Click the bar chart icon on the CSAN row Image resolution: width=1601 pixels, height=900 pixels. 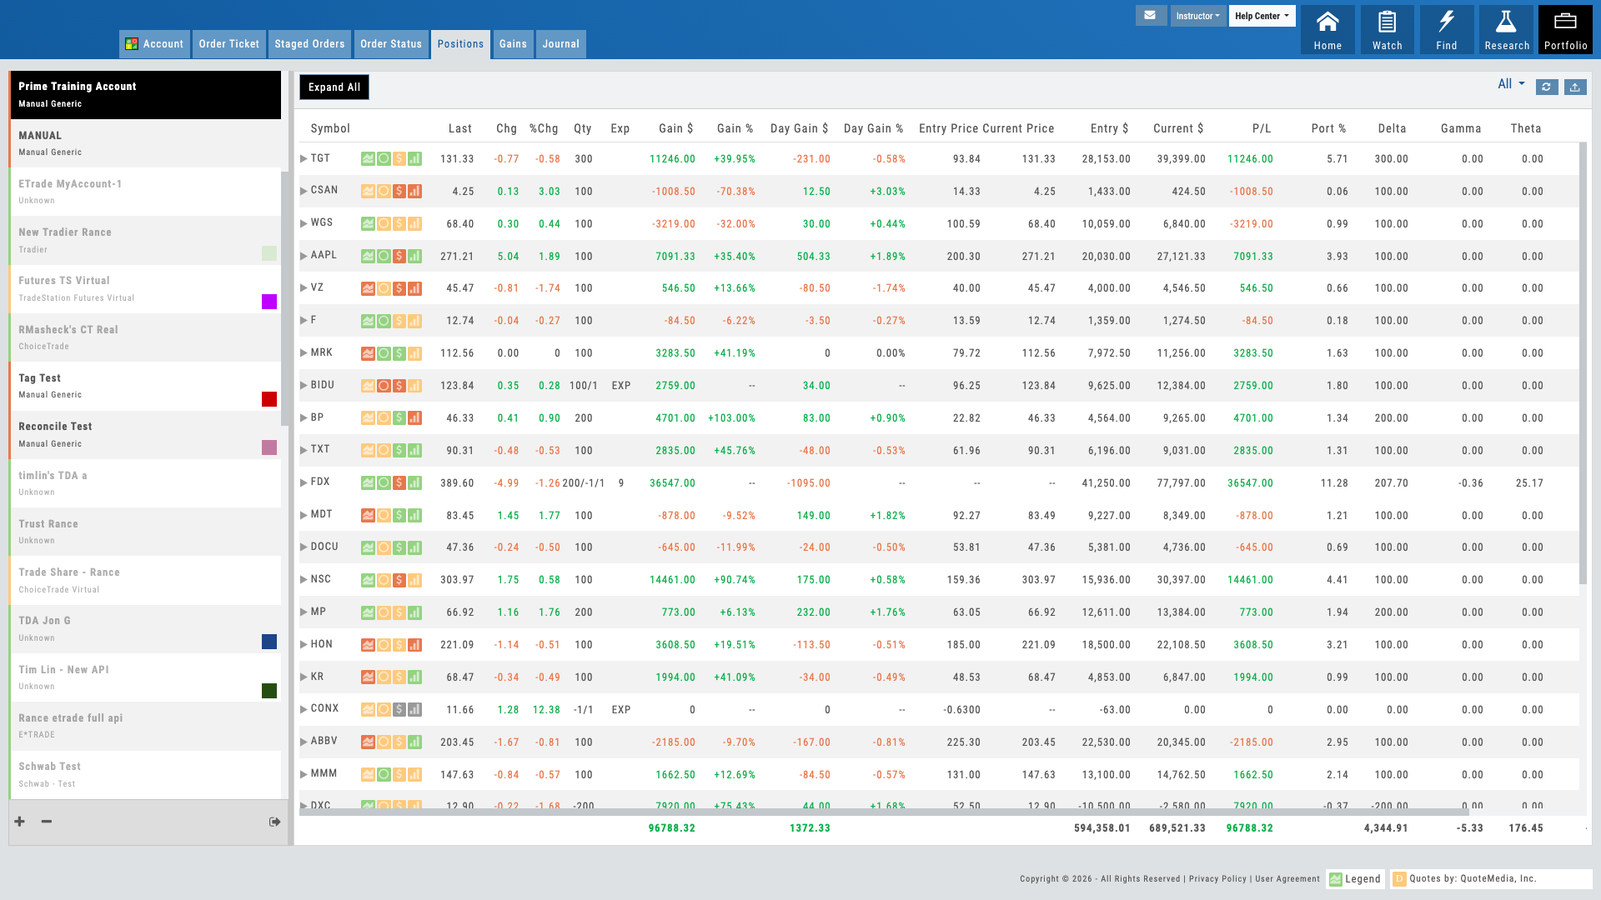(x=414, y=191)
